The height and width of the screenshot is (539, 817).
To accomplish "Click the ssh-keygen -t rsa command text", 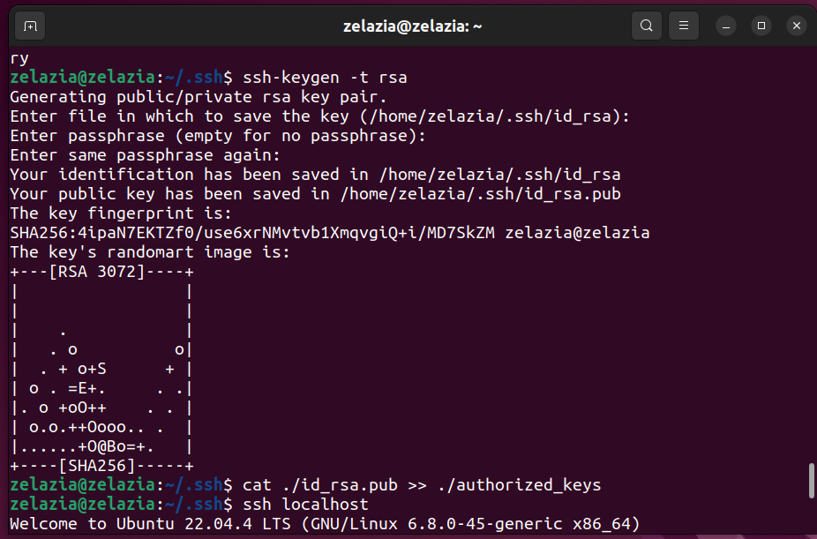I will coord(325,78).
